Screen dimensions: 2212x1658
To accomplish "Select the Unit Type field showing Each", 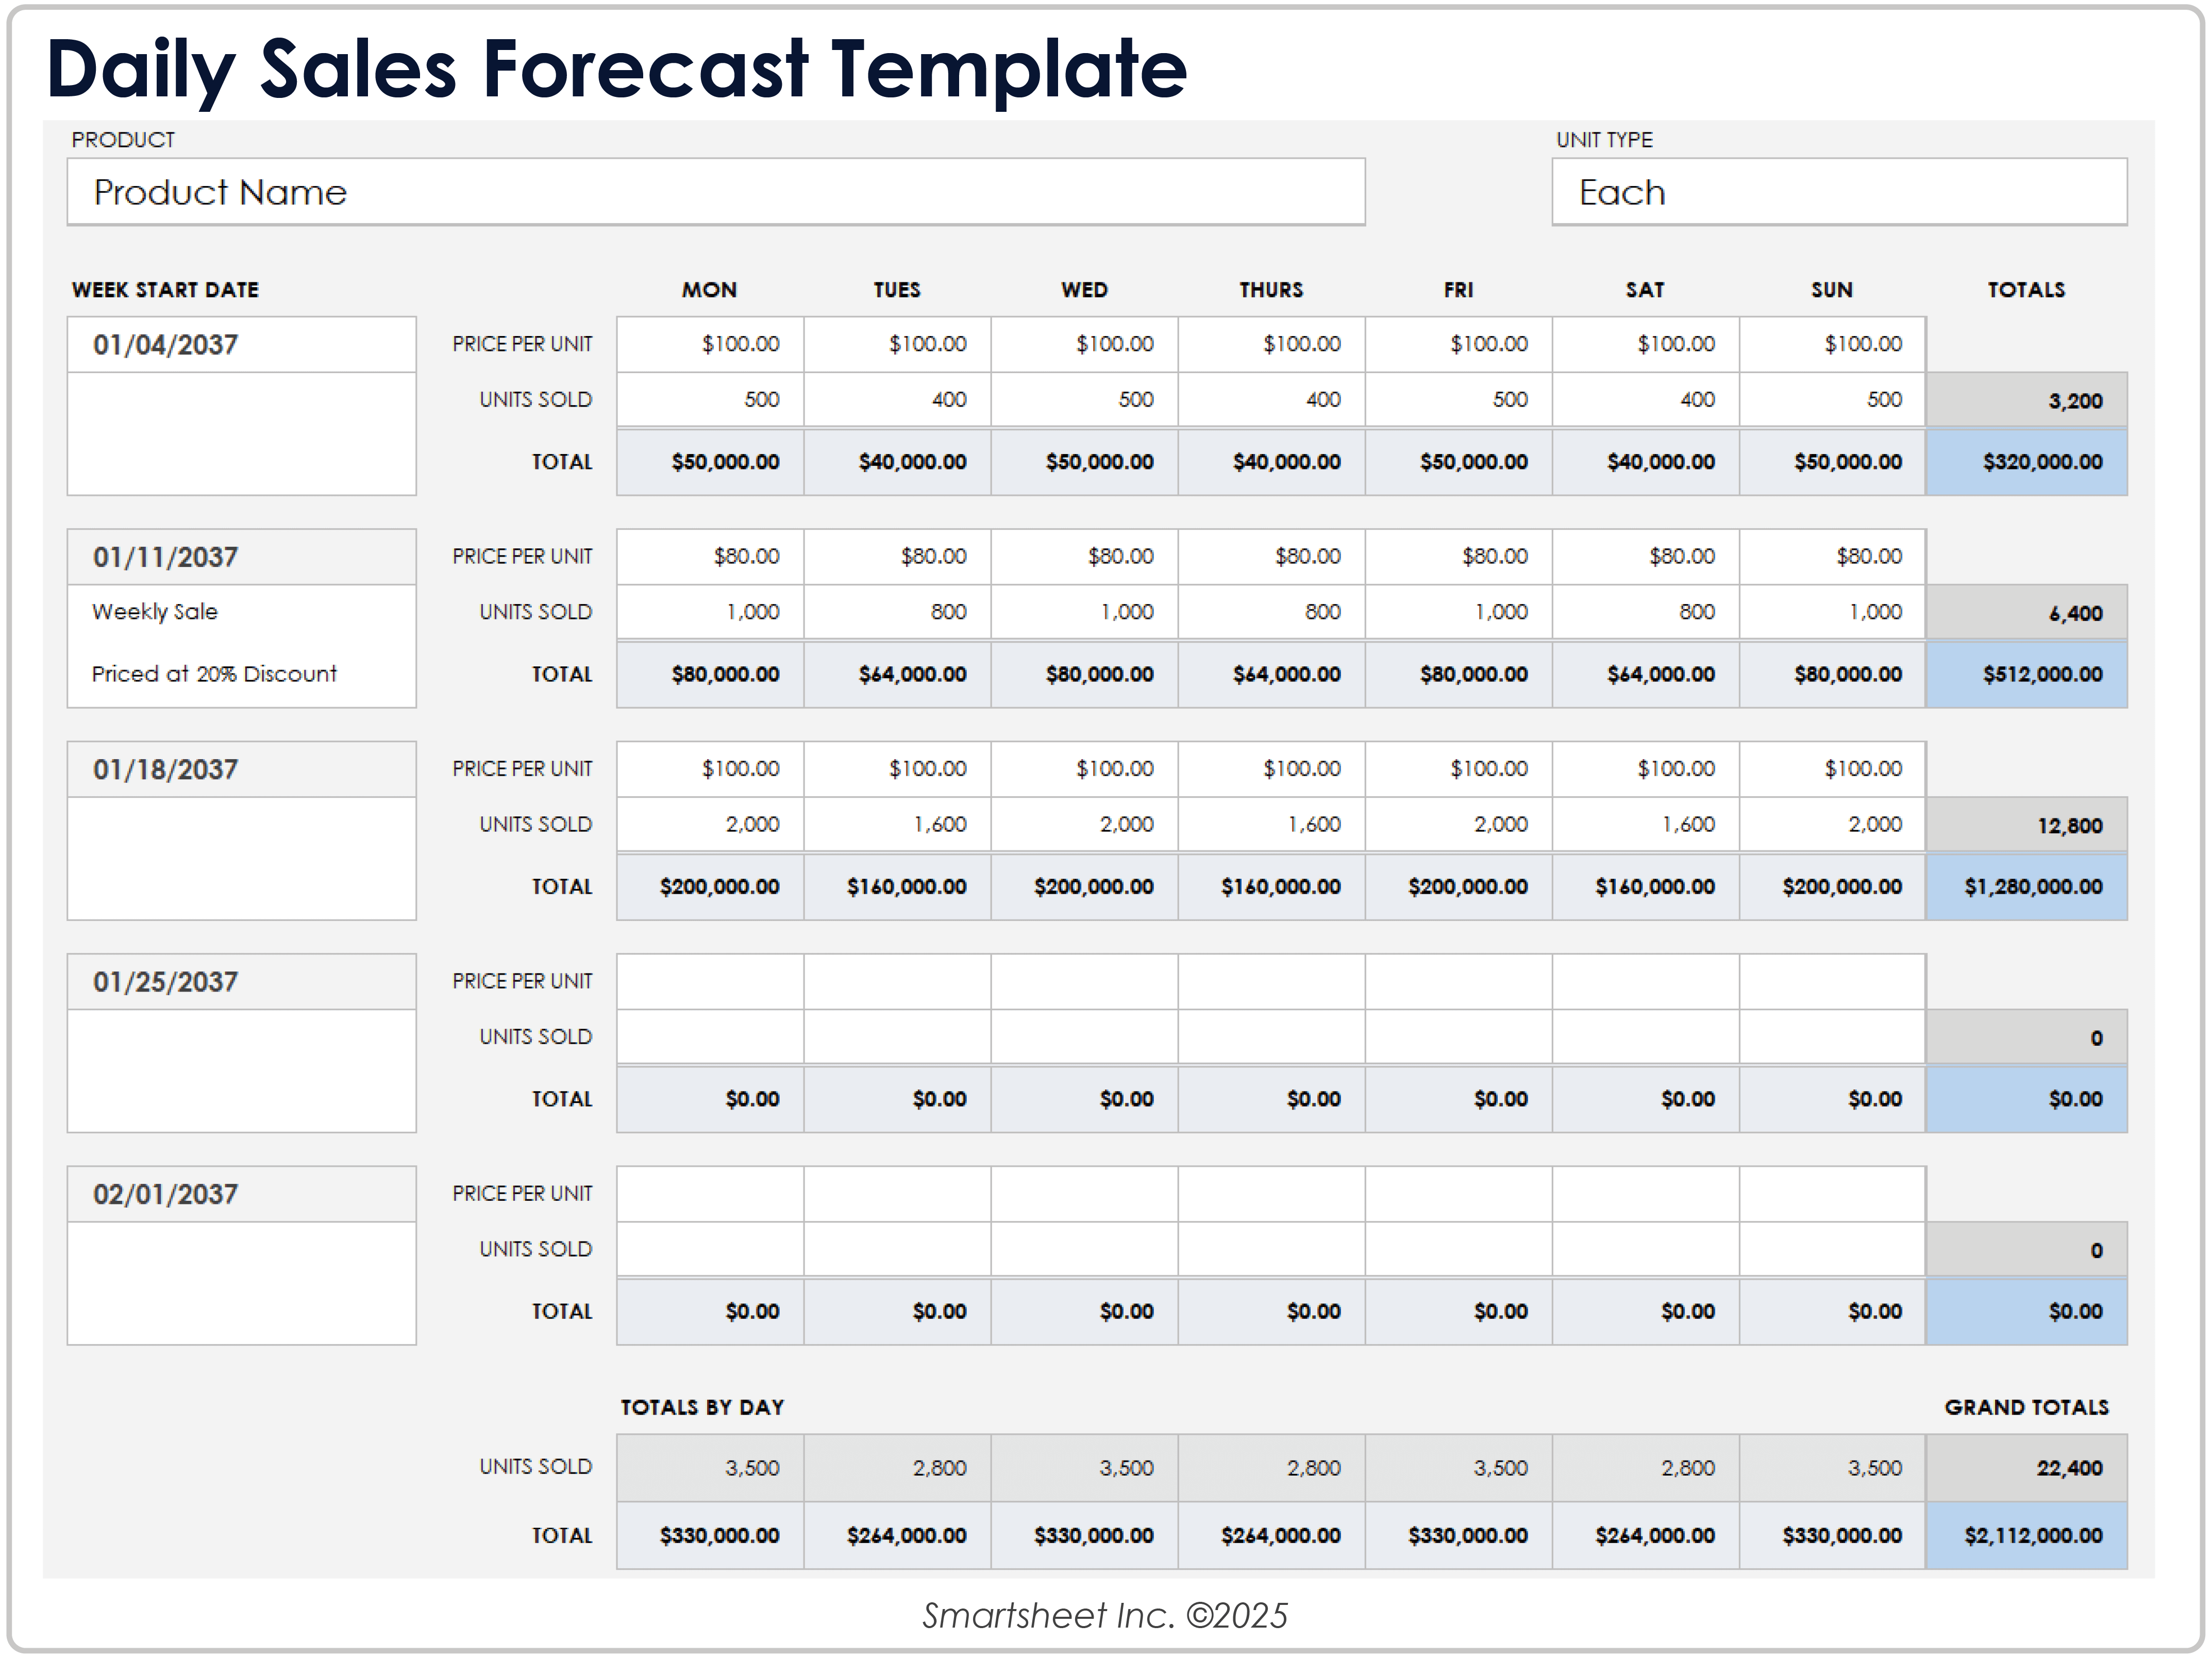I will point(1838,192).
